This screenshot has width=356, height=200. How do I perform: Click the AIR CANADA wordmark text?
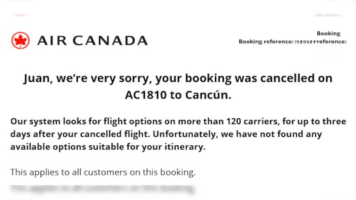click(x=92, y=41)
